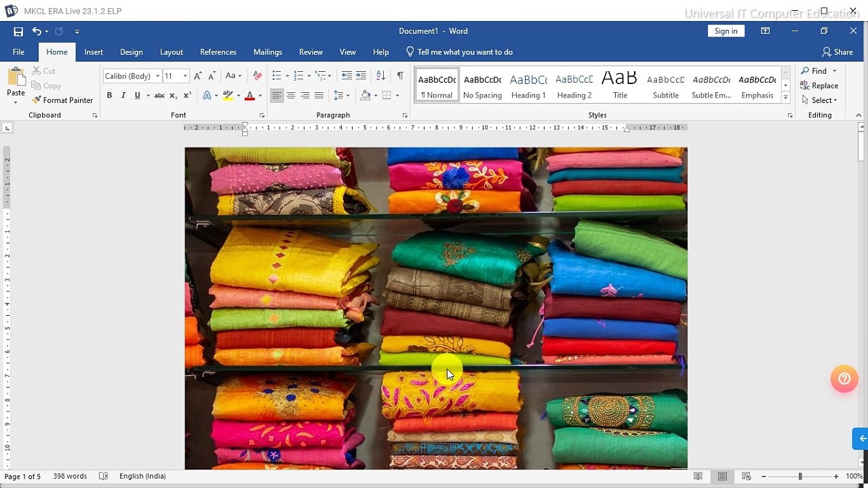Click the Tell me what you want to do box
This screenshot has height=488, width=868.
pos(459,52)
